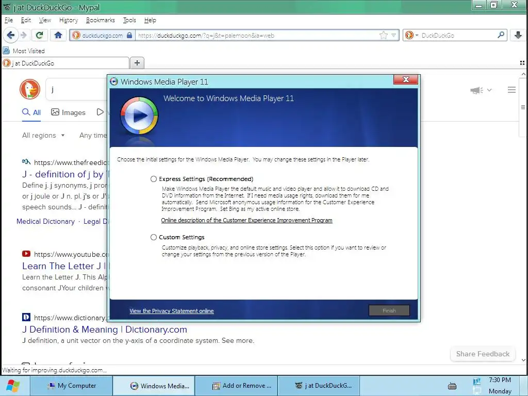
Task: Switch to 'j at DuckDuckG...' taskbar button
Action: [x=319, y=386]
